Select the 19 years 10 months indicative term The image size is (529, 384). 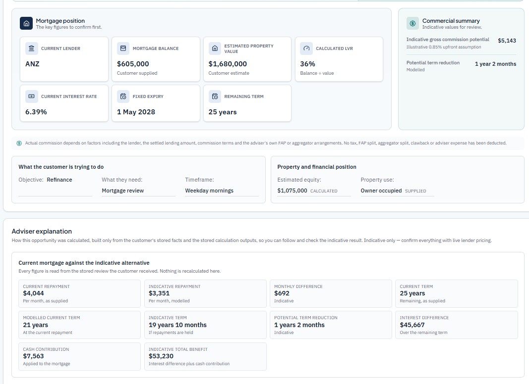click(x=177, y=325)
